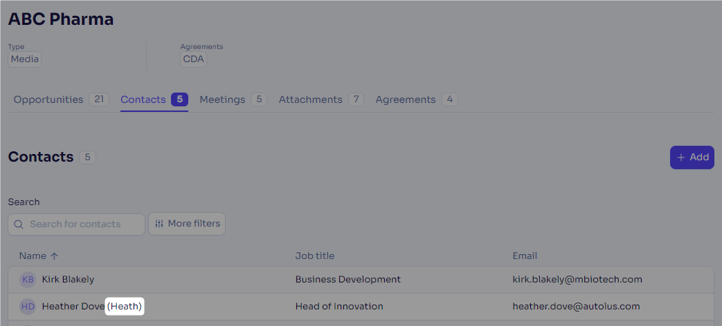
Task: Click the Media type tag
Action: pos(25,59)
